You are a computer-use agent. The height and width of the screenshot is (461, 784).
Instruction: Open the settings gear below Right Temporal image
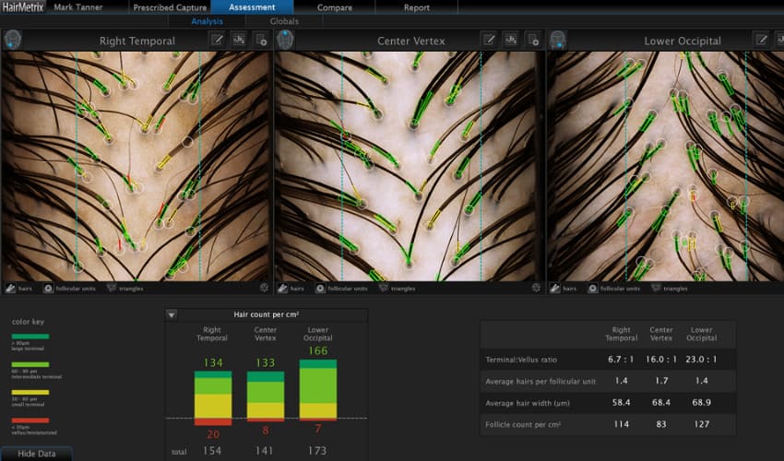(x=264, y=289)
